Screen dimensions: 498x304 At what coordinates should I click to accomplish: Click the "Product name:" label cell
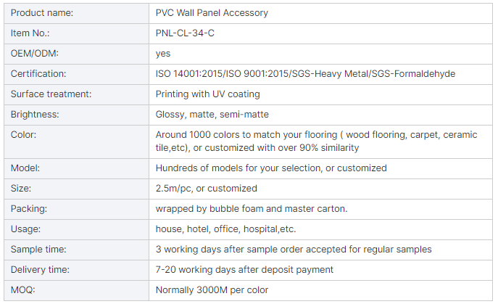[x=41, y=13]
